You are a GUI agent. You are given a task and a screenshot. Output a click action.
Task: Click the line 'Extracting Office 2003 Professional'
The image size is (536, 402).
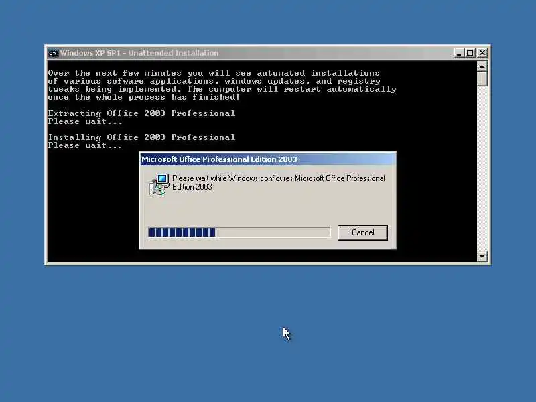click(141, 113)
